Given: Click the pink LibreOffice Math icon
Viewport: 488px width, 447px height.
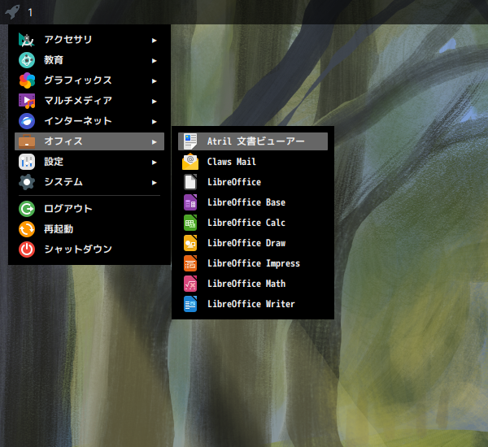Looking at the screenshot, I should (x=190, y=284).
